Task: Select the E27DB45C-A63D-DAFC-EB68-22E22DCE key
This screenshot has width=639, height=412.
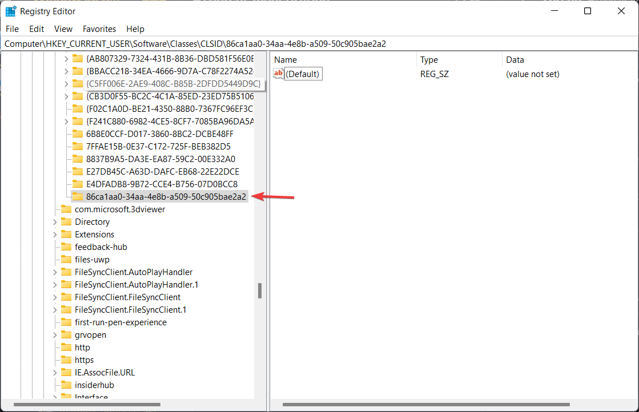Action: (162, 172)
